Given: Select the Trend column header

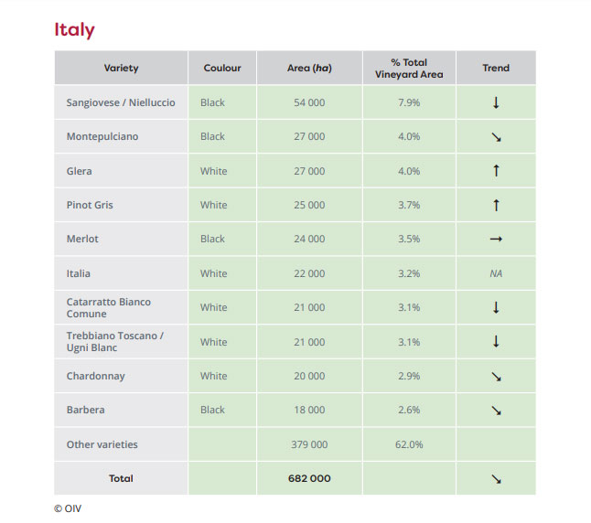Looking at the screenshot, I should (496, 69).
